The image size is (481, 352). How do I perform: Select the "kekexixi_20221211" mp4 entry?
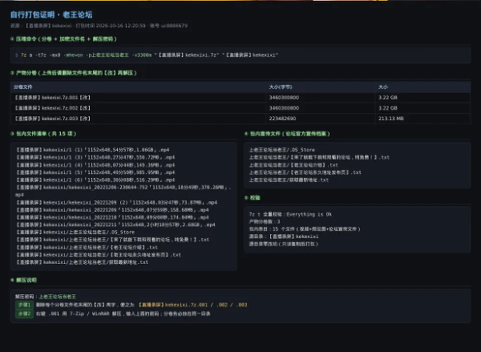point(115,225)
